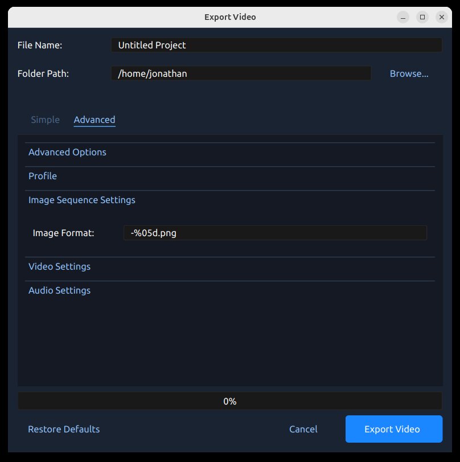Viewport: 460px width, 462px height.
Task: Select the Advanced tab
Action: click(x=95, y=119)
